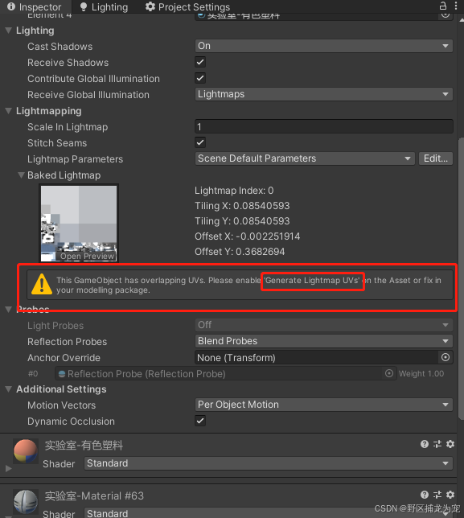Click the Tiling X: 0.08540593 value
This screenshot has height=518, width=464.
coord(242,206)
